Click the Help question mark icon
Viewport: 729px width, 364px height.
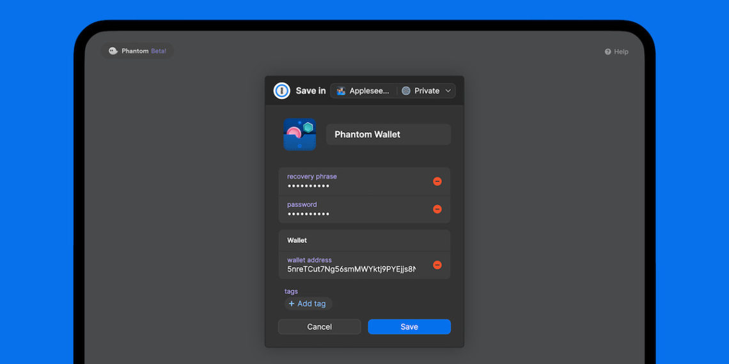pyautogui.click(x=607, y=52)
